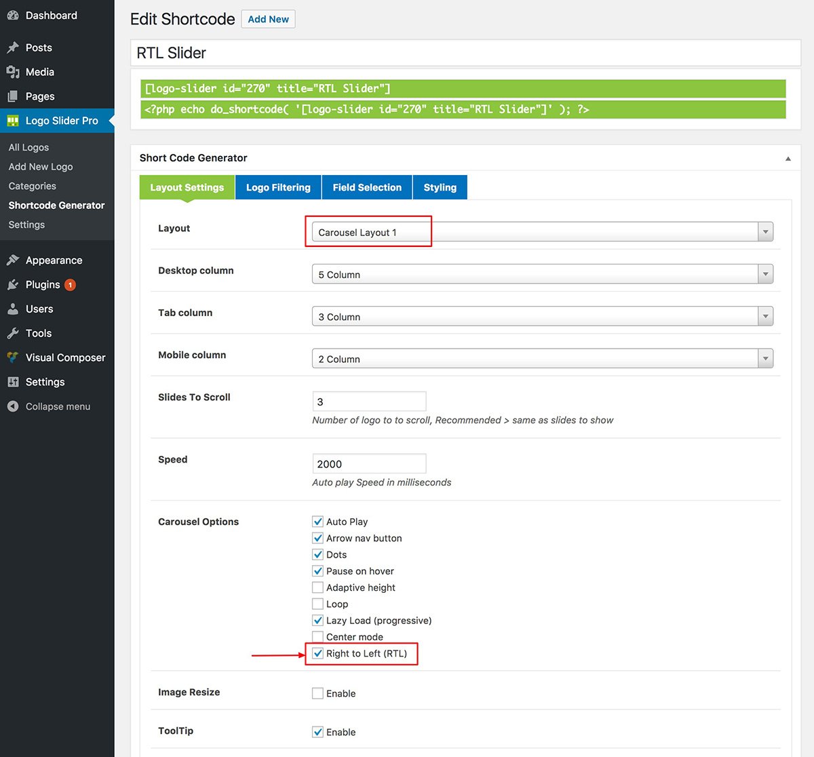This screenshot has height=757, width=814.
Task: Enable the Adaptive height checkbox
Action: (317, 587)
